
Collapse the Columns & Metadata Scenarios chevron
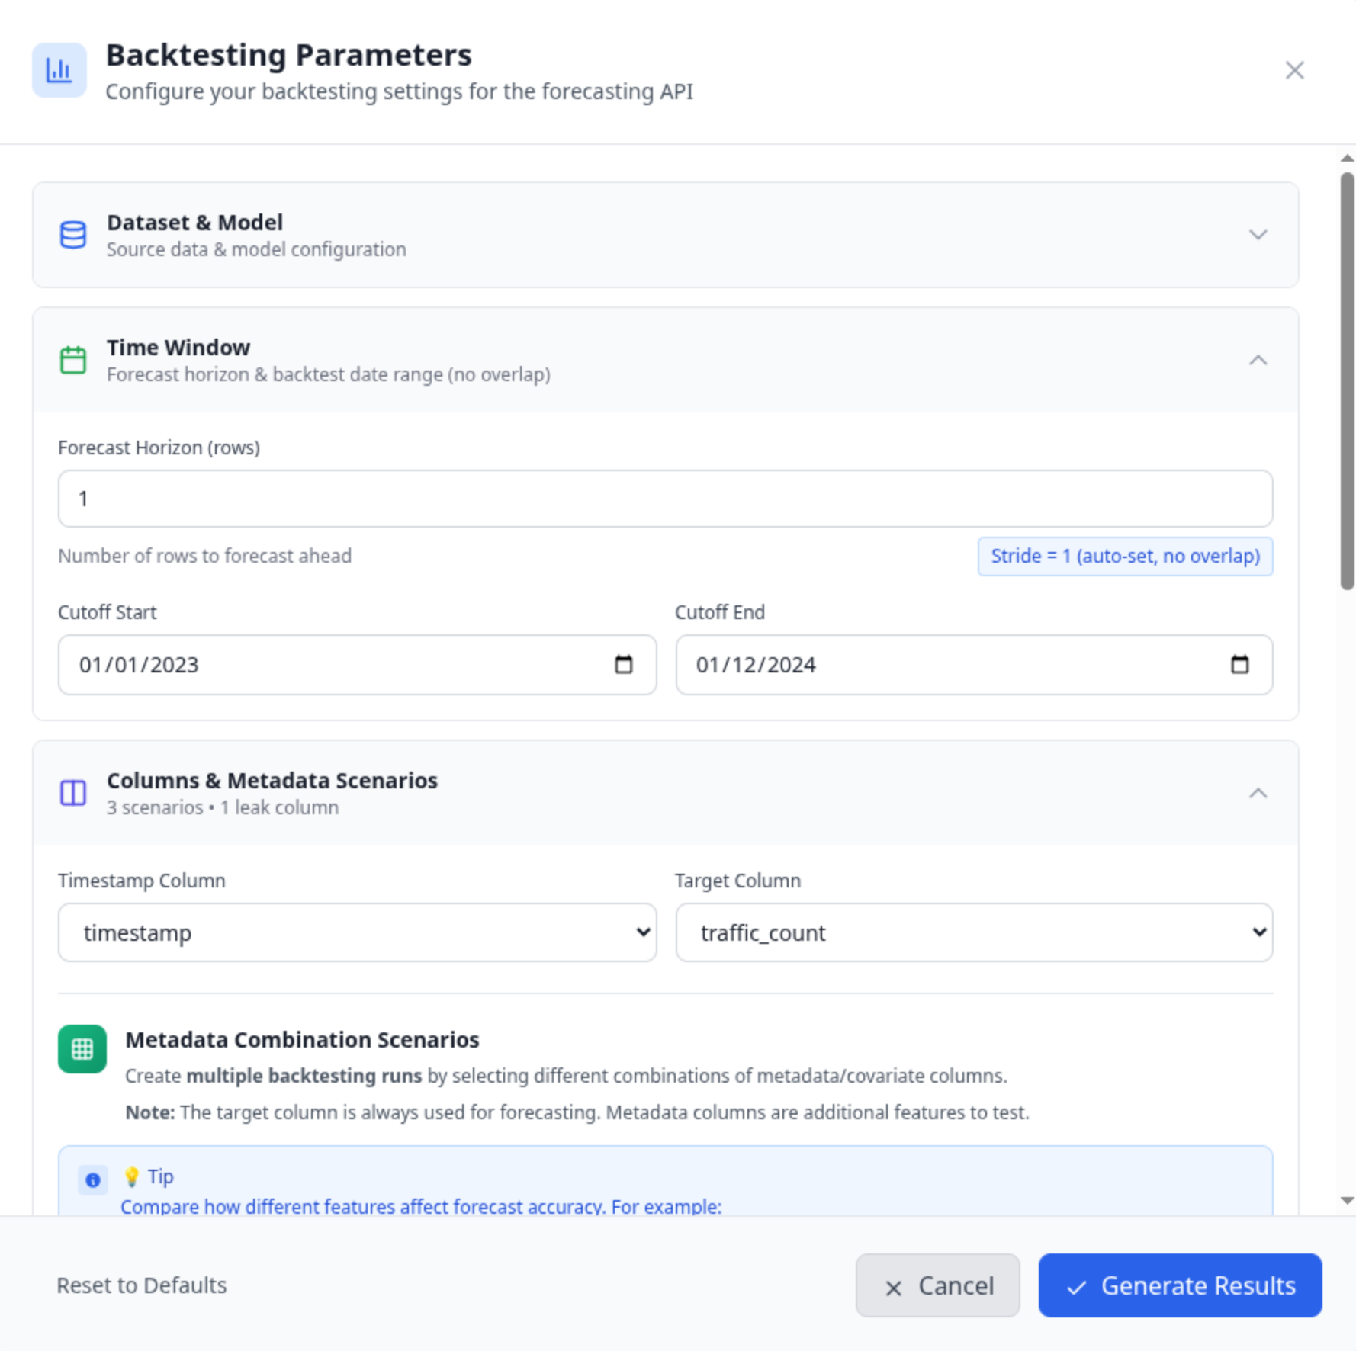pyautogui.click(x=1258, y=793)
